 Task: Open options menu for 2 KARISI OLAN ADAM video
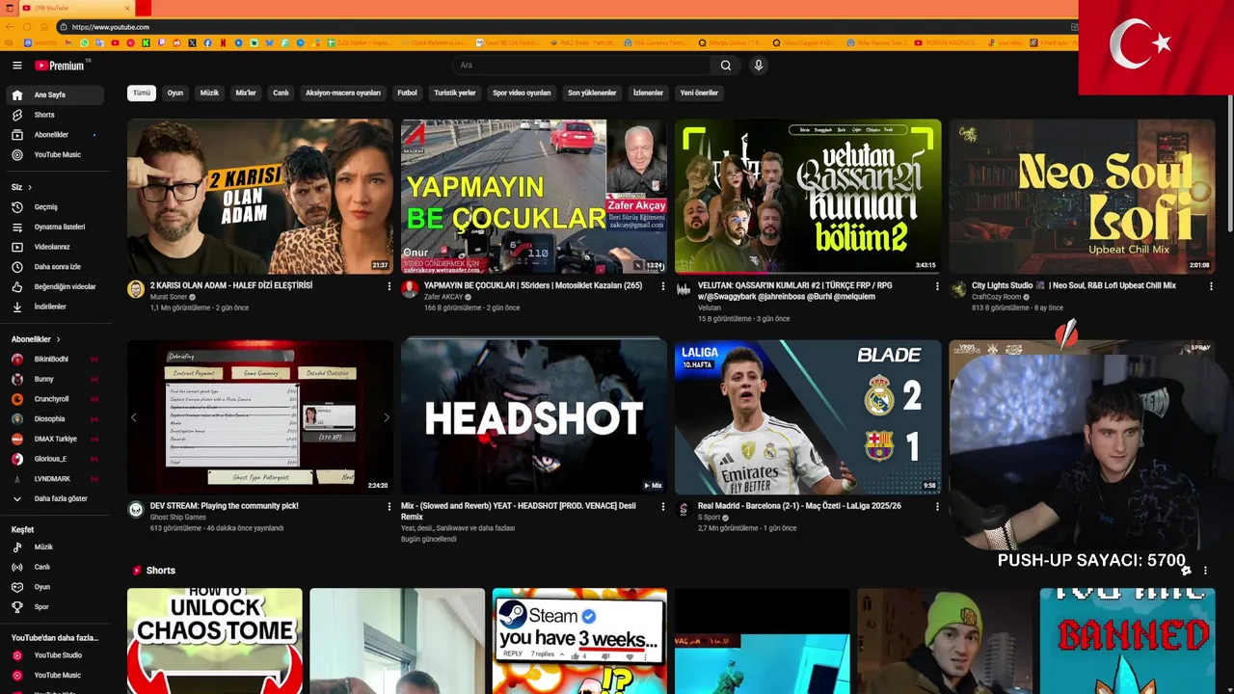click(389, 286)
